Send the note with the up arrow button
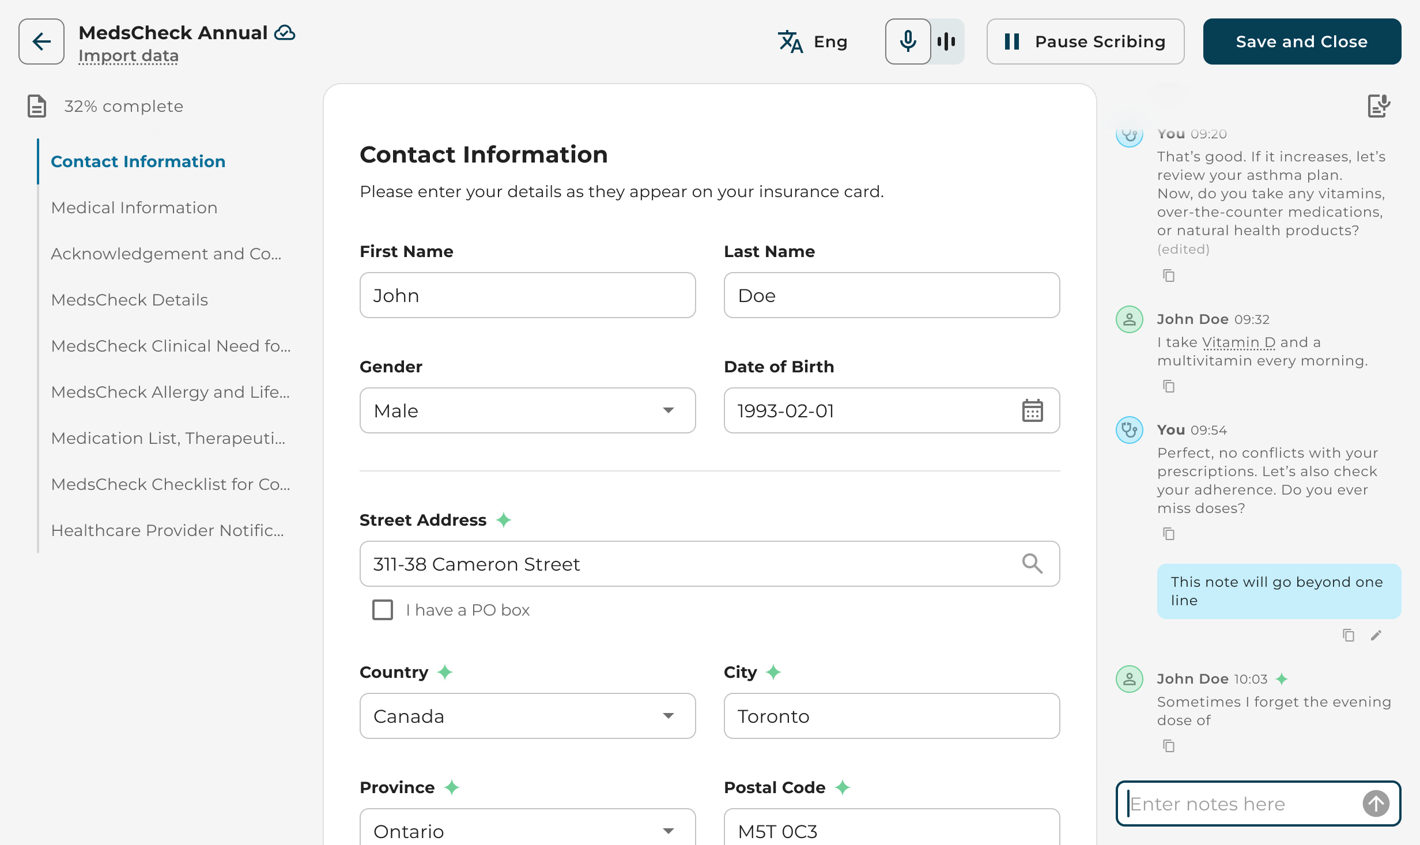1420x845 pixels. 1376,803
